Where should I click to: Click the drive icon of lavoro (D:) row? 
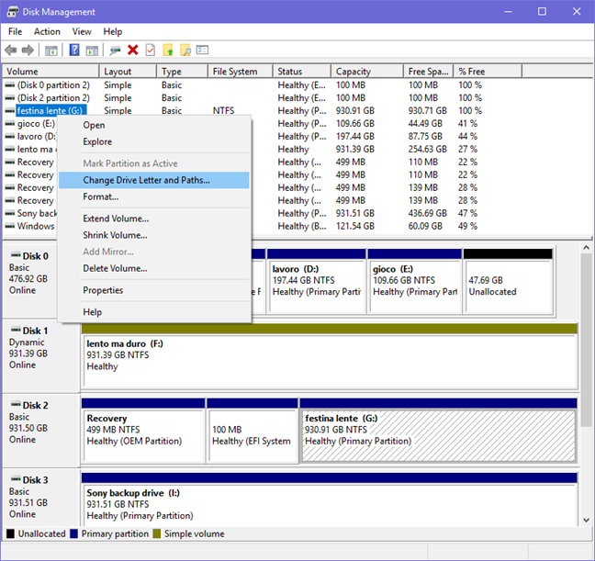tap(10, 137)
